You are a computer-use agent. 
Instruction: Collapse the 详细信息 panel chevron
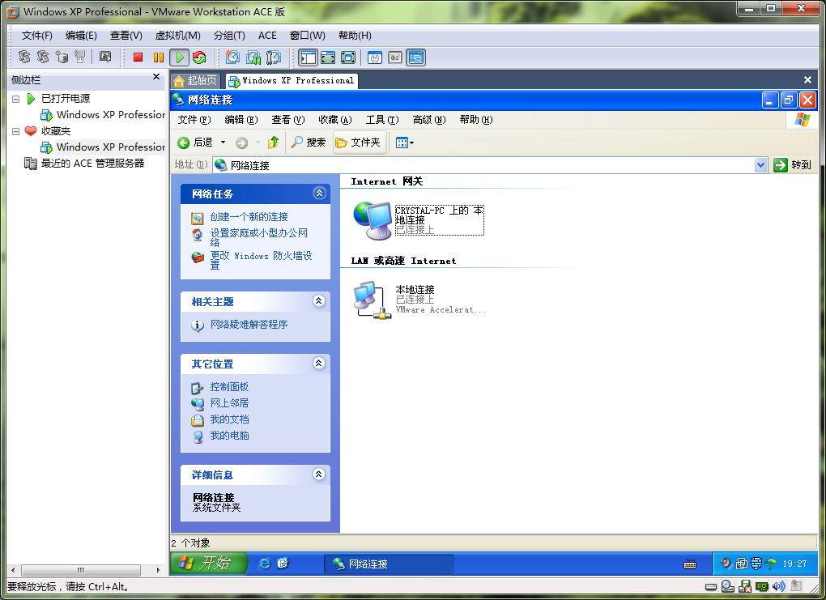(319, 474)
